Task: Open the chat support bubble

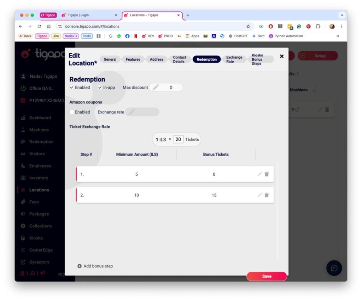Action: point(334,268)
